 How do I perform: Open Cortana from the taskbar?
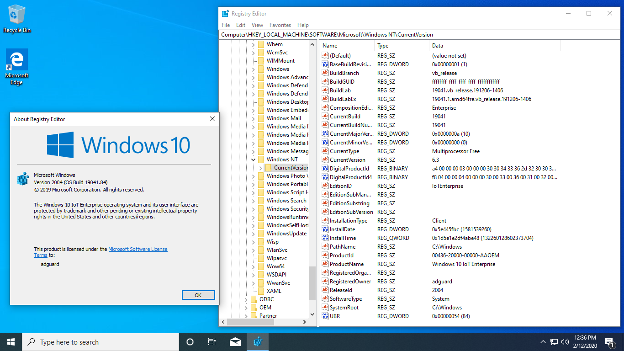click(x=190, y=342)
